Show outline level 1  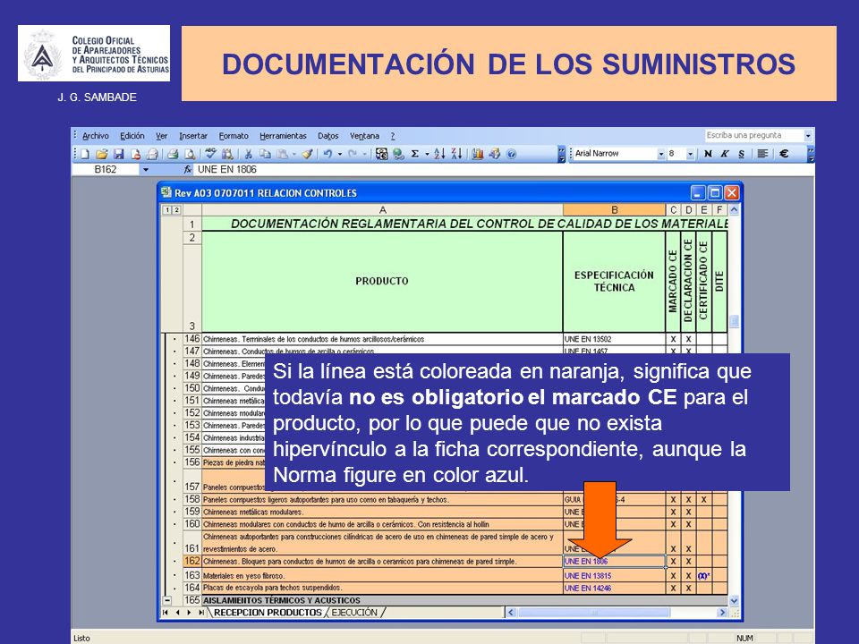pyautogui.click(x=166, y=209)
